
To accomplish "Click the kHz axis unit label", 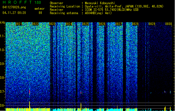I will [3, 22].
